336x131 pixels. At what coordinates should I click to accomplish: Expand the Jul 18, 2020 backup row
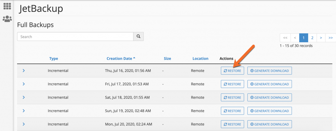click(24, 98)
